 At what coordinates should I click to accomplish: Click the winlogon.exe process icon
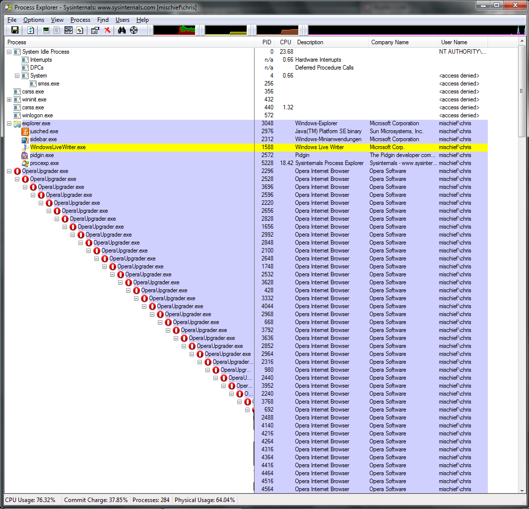pos(17,116)
